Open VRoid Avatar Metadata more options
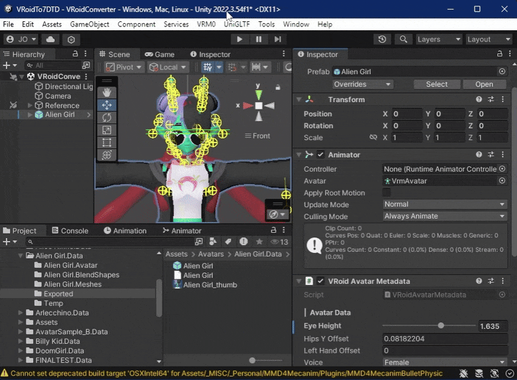 [x=503, y=281]
